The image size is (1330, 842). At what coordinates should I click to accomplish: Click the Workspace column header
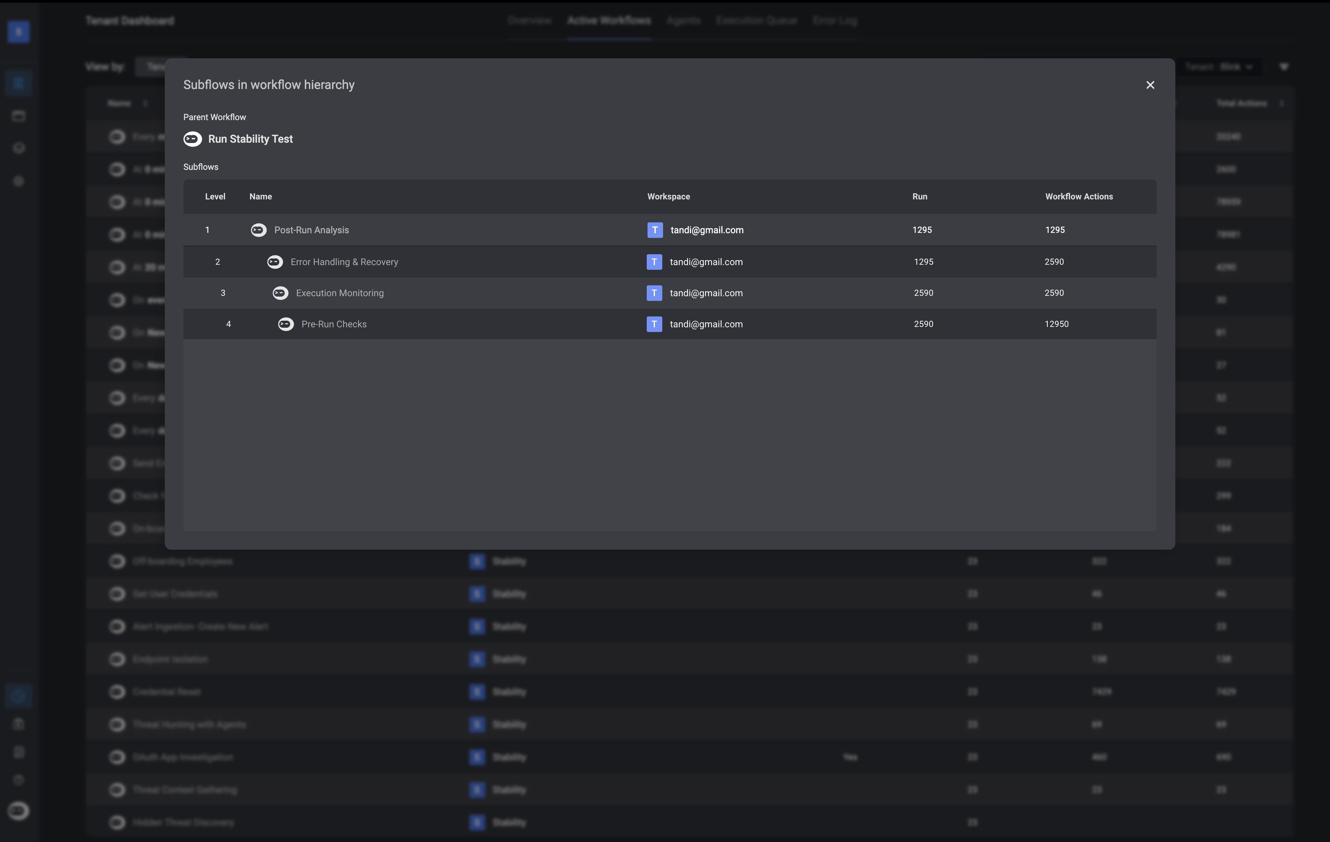pyautogui.click(x=668, y=197)
